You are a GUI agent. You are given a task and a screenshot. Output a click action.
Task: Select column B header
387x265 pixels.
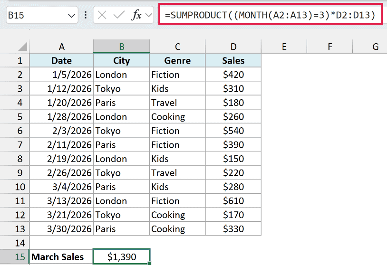121,47
